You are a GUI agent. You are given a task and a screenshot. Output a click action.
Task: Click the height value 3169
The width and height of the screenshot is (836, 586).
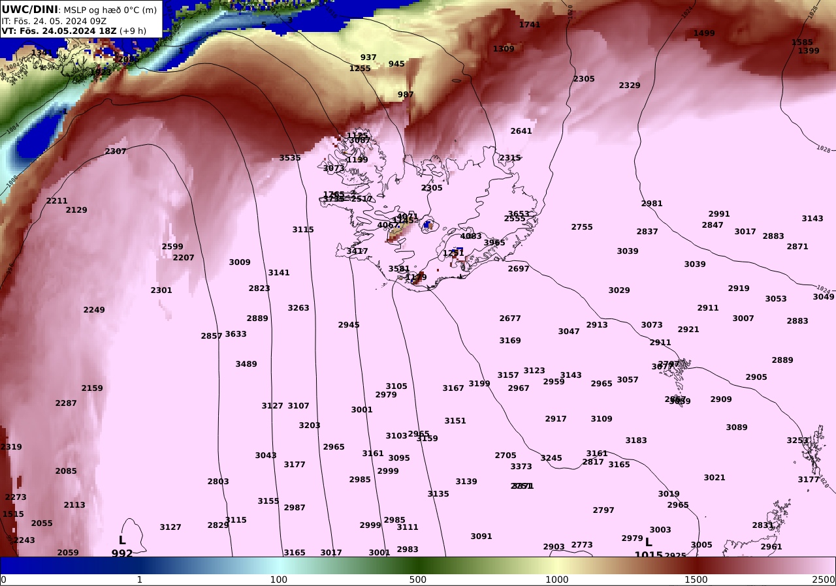(510, 341)
